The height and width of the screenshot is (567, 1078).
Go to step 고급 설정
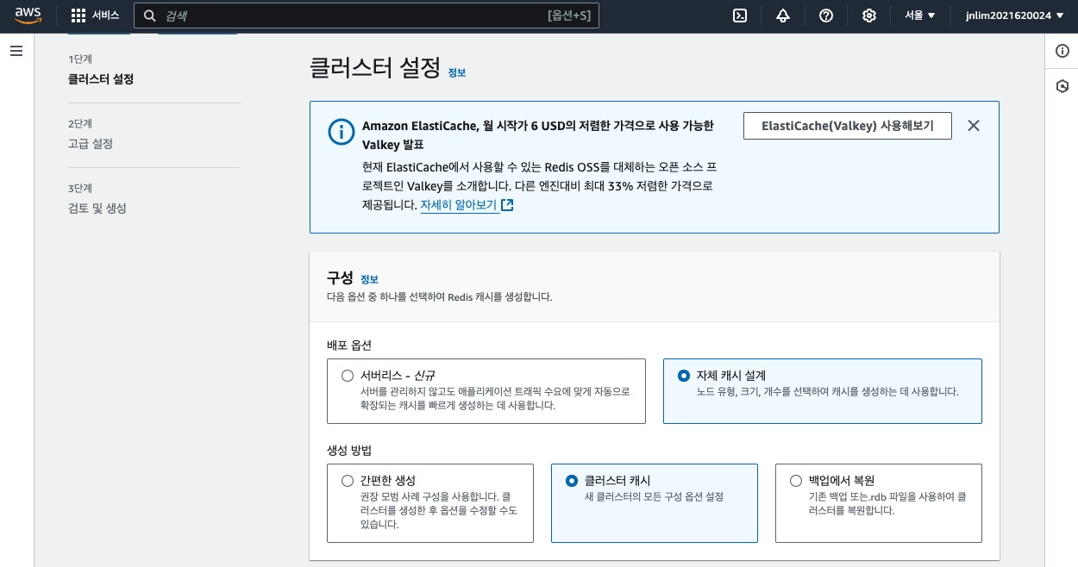pos(91,144)
